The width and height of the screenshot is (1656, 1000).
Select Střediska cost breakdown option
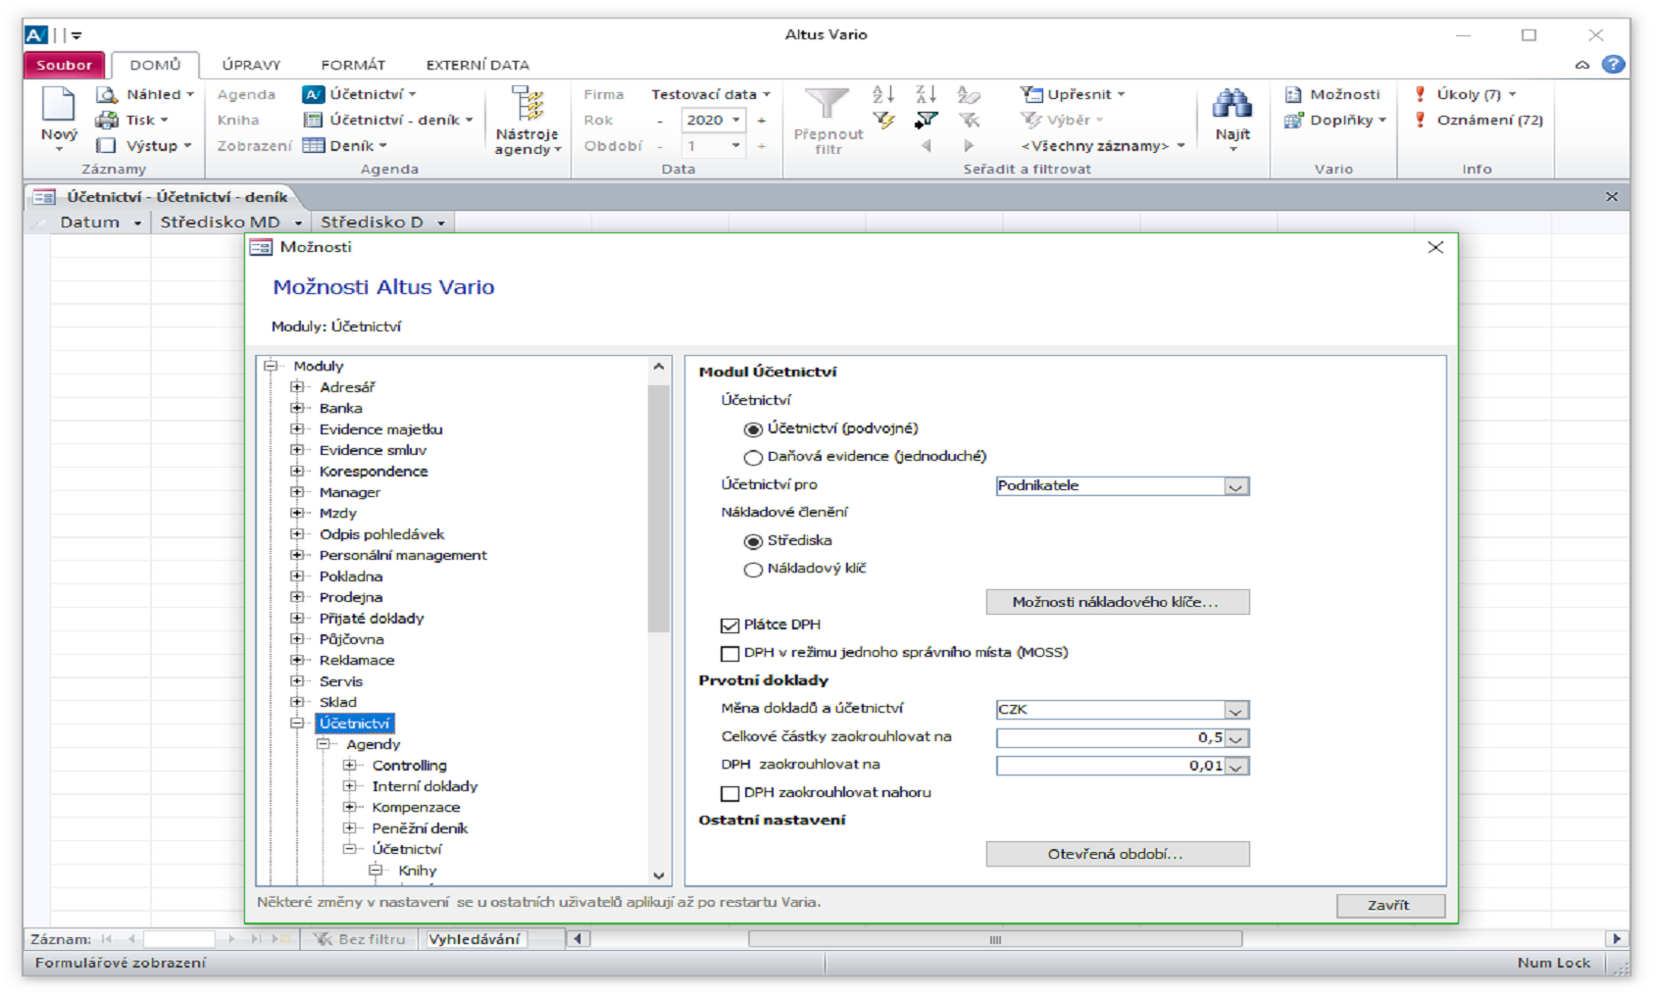click(753, 541)
